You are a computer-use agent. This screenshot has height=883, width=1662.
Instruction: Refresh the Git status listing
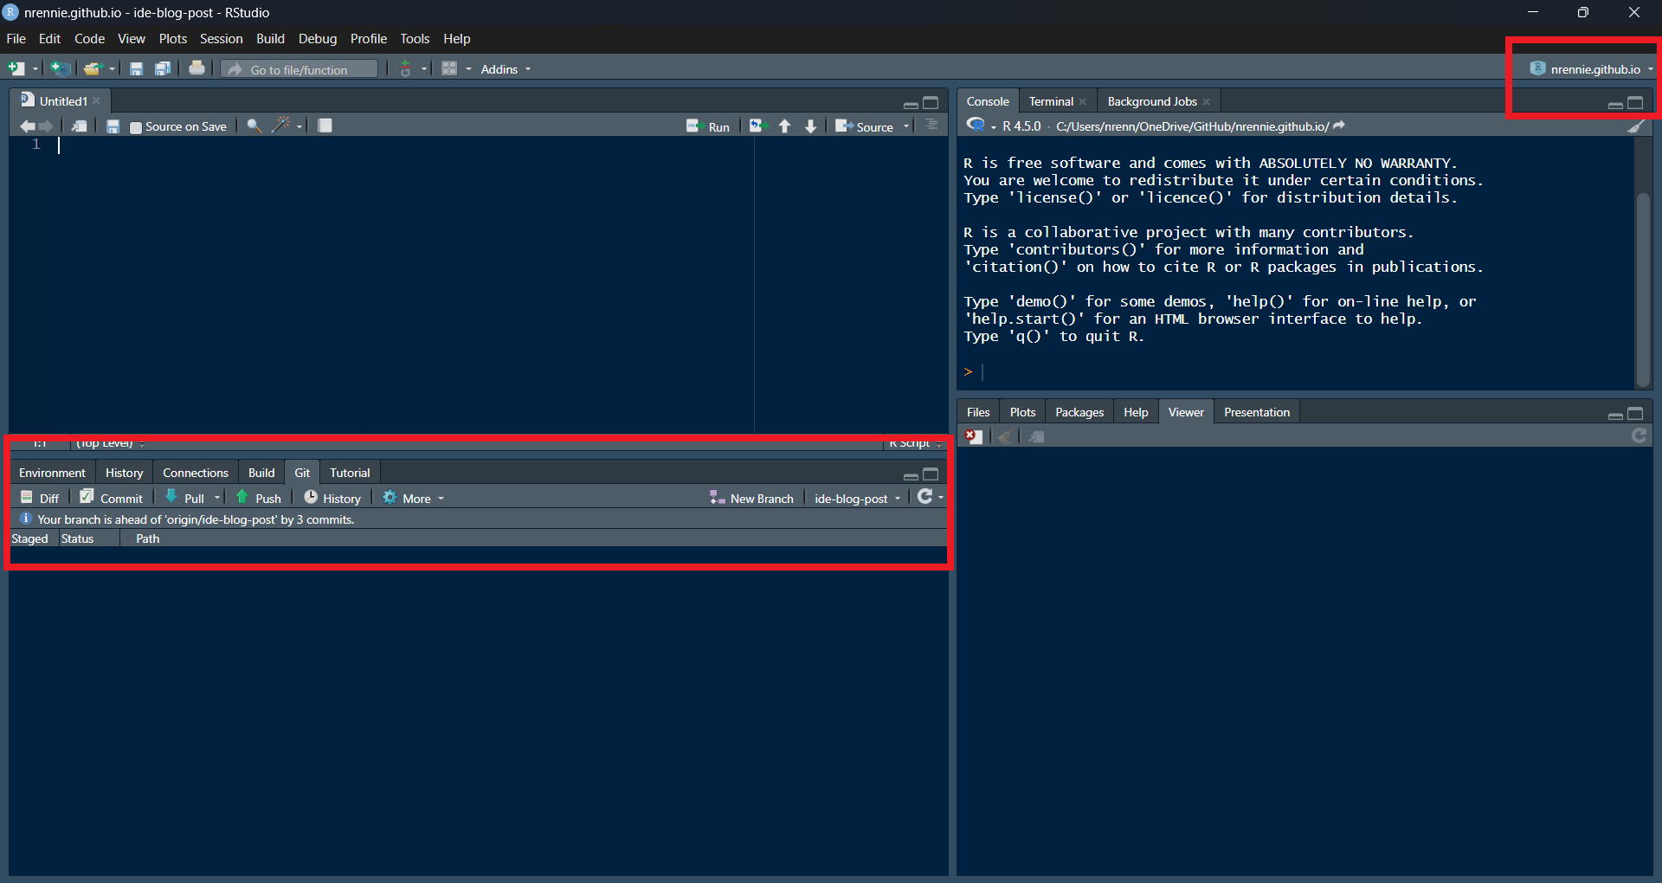[924, 496]
